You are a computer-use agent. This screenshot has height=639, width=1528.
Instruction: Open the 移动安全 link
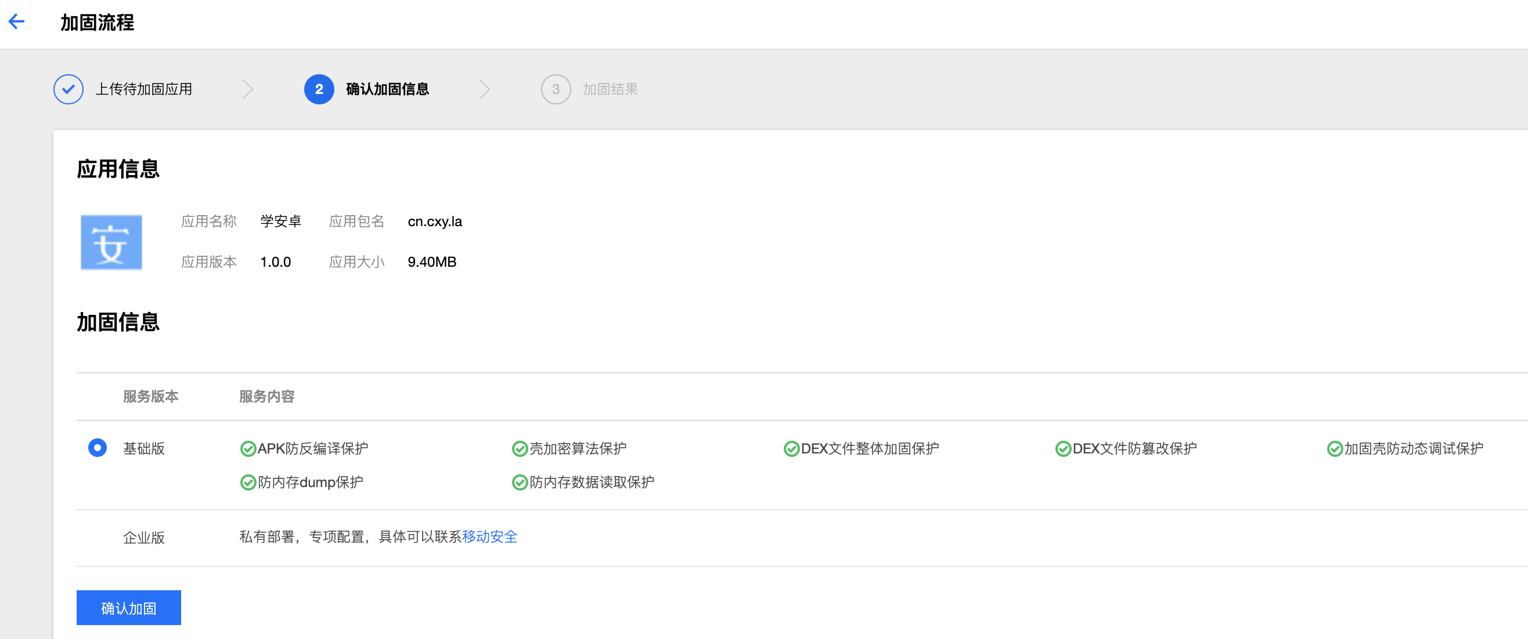click(x=490, y=536)
